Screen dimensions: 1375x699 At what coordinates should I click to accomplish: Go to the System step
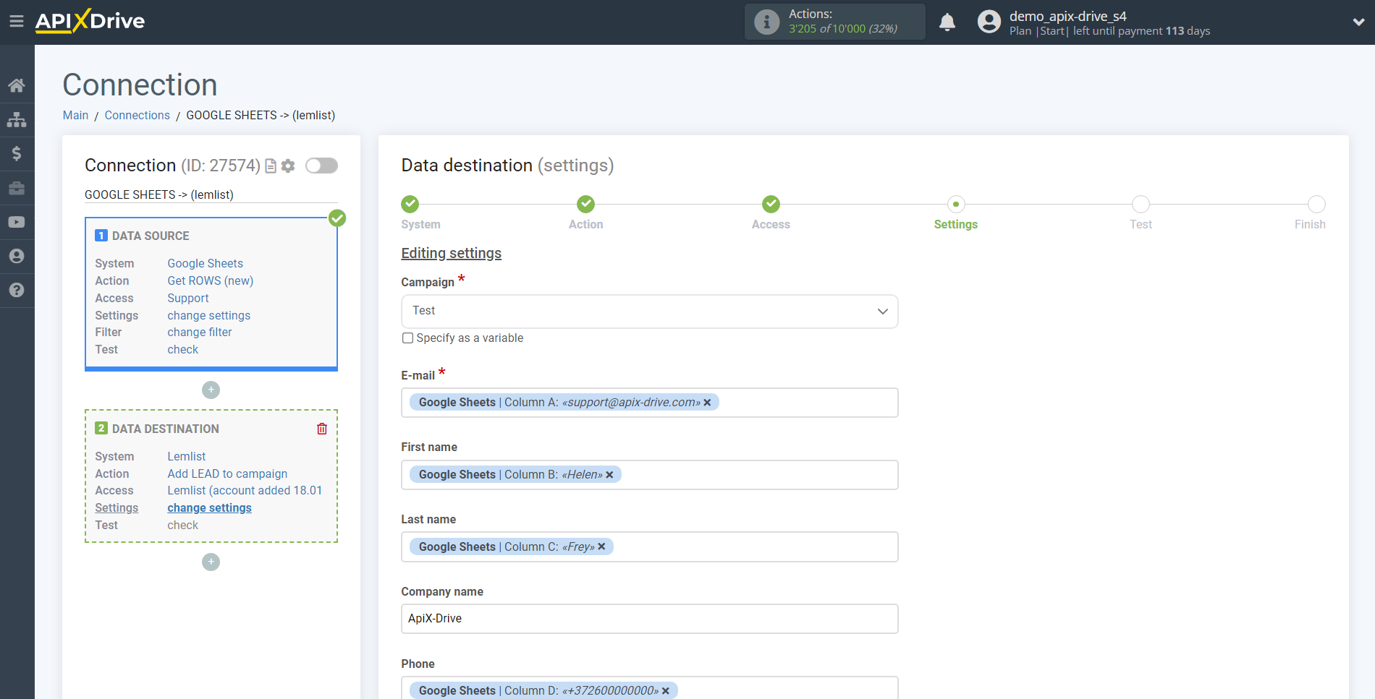point(410,205)
